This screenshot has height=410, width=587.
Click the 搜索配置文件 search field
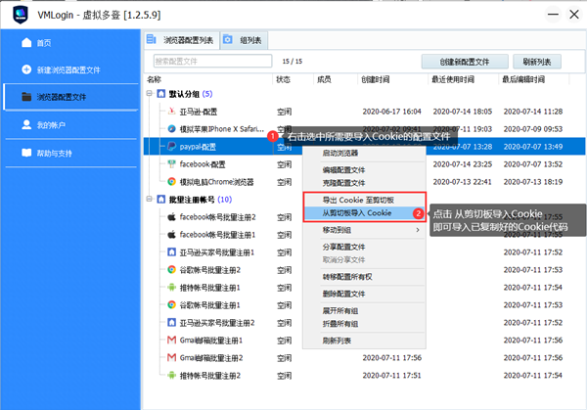[196, 61]
